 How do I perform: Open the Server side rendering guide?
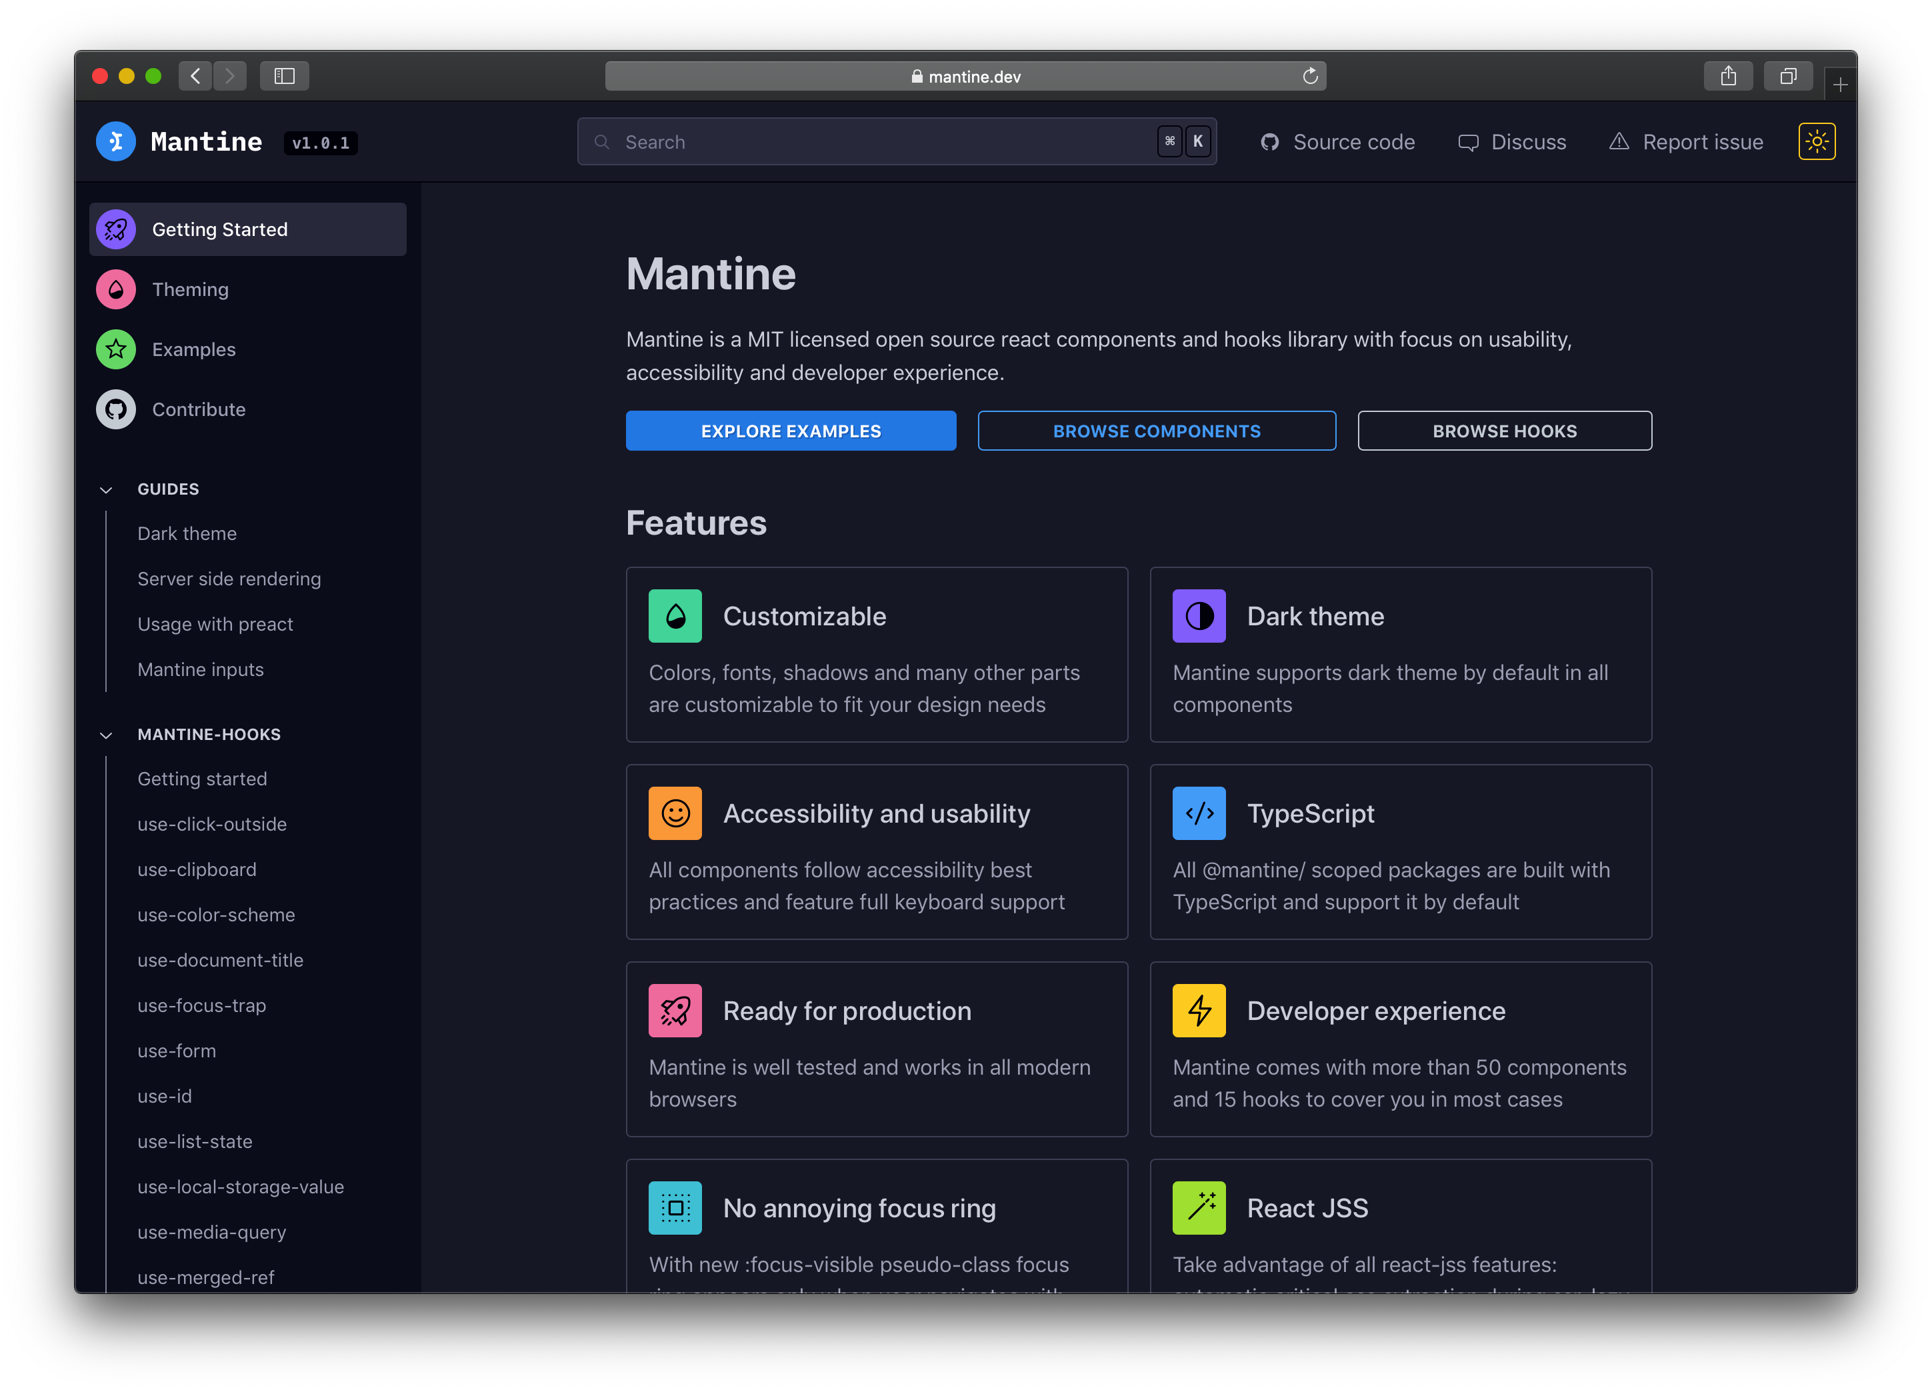point(229,579)
